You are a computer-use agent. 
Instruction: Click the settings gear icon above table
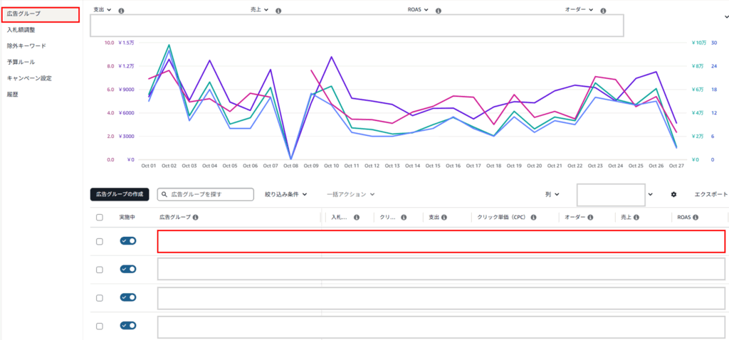673,194
